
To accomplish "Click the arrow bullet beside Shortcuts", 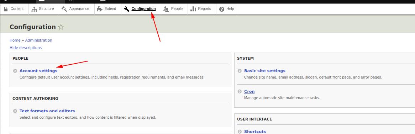I will (x=240, y=132).
